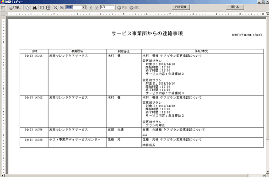Click the 印刷 print button
Screen dimensions: 269x177
tap(15, 7)
